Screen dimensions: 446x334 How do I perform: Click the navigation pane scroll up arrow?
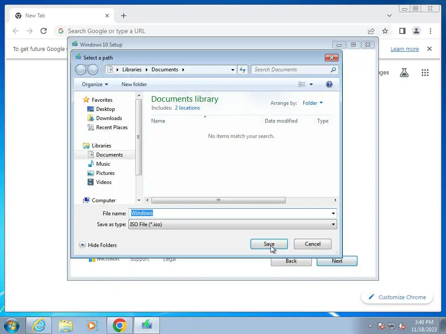(139, 95)
